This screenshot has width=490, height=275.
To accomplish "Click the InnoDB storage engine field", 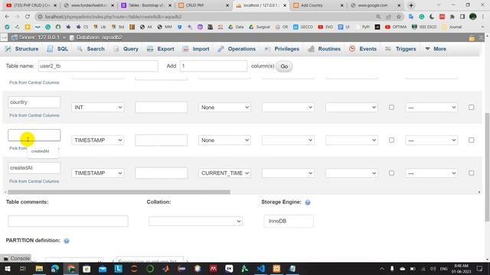I will [289, 221].
